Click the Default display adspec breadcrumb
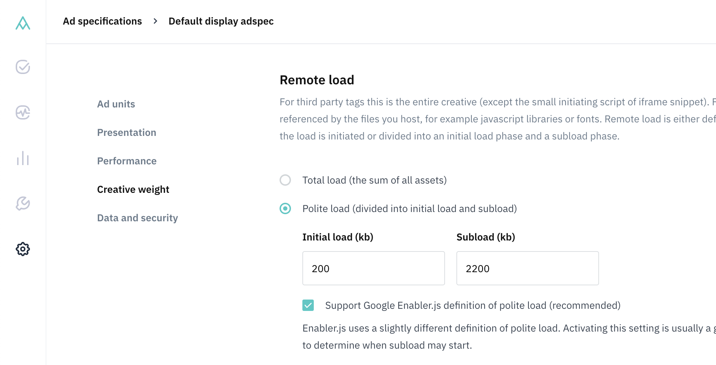The width and height of the screenshot is (716, 365). pyautogui.click(x=221, y=21)
